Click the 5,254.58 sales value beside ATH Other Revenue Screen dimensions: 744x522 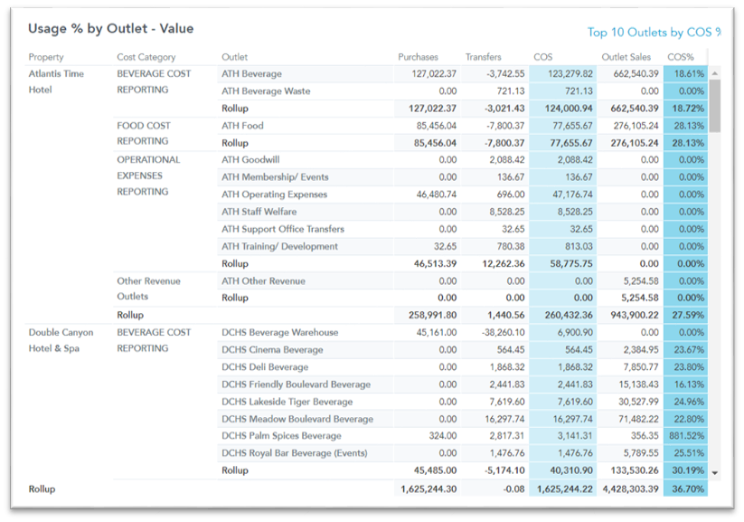click(x=641, y=281)
